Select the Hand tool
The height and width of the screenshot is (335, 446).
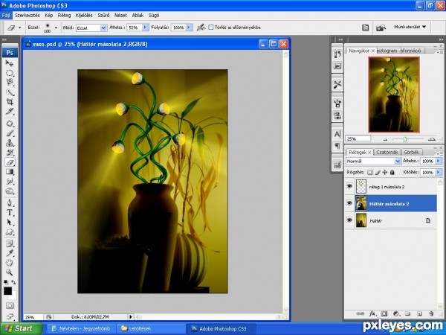(x=10, y=262)
